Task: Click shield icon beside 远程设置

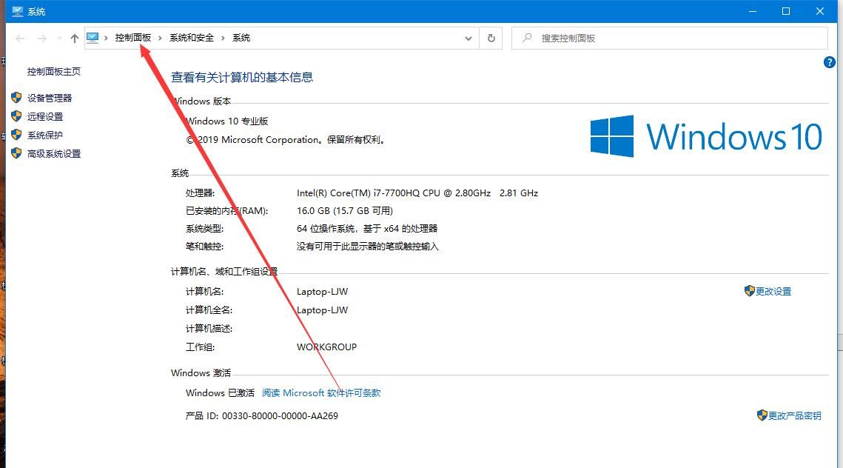Action: tap(16, 116)
